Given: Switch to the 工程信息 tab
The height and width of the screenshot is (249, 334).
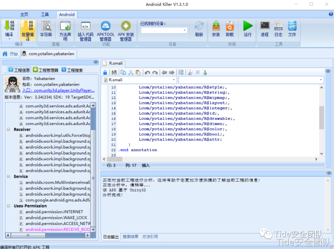Looking at the screenshot, I should pos(19,70).
